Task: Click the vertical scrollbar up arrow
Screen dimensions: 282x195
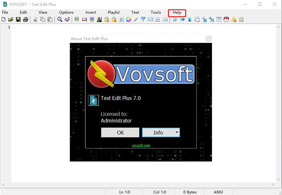Action: (x=278, y=27)
